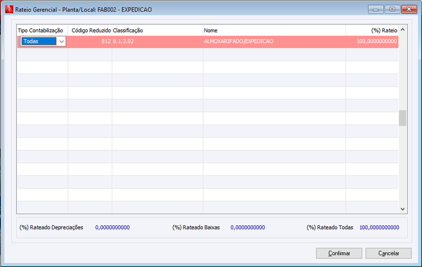Click the (%) Rateio column header

point(372,31)
